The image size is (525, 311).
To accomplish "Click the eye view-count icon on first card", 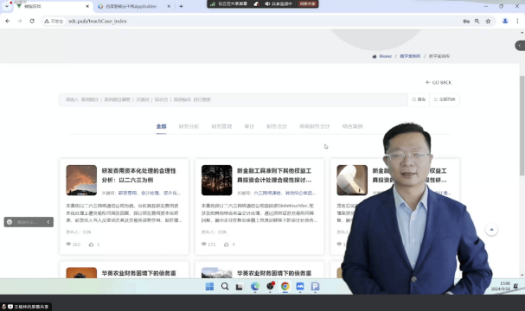I will [68, 244].
